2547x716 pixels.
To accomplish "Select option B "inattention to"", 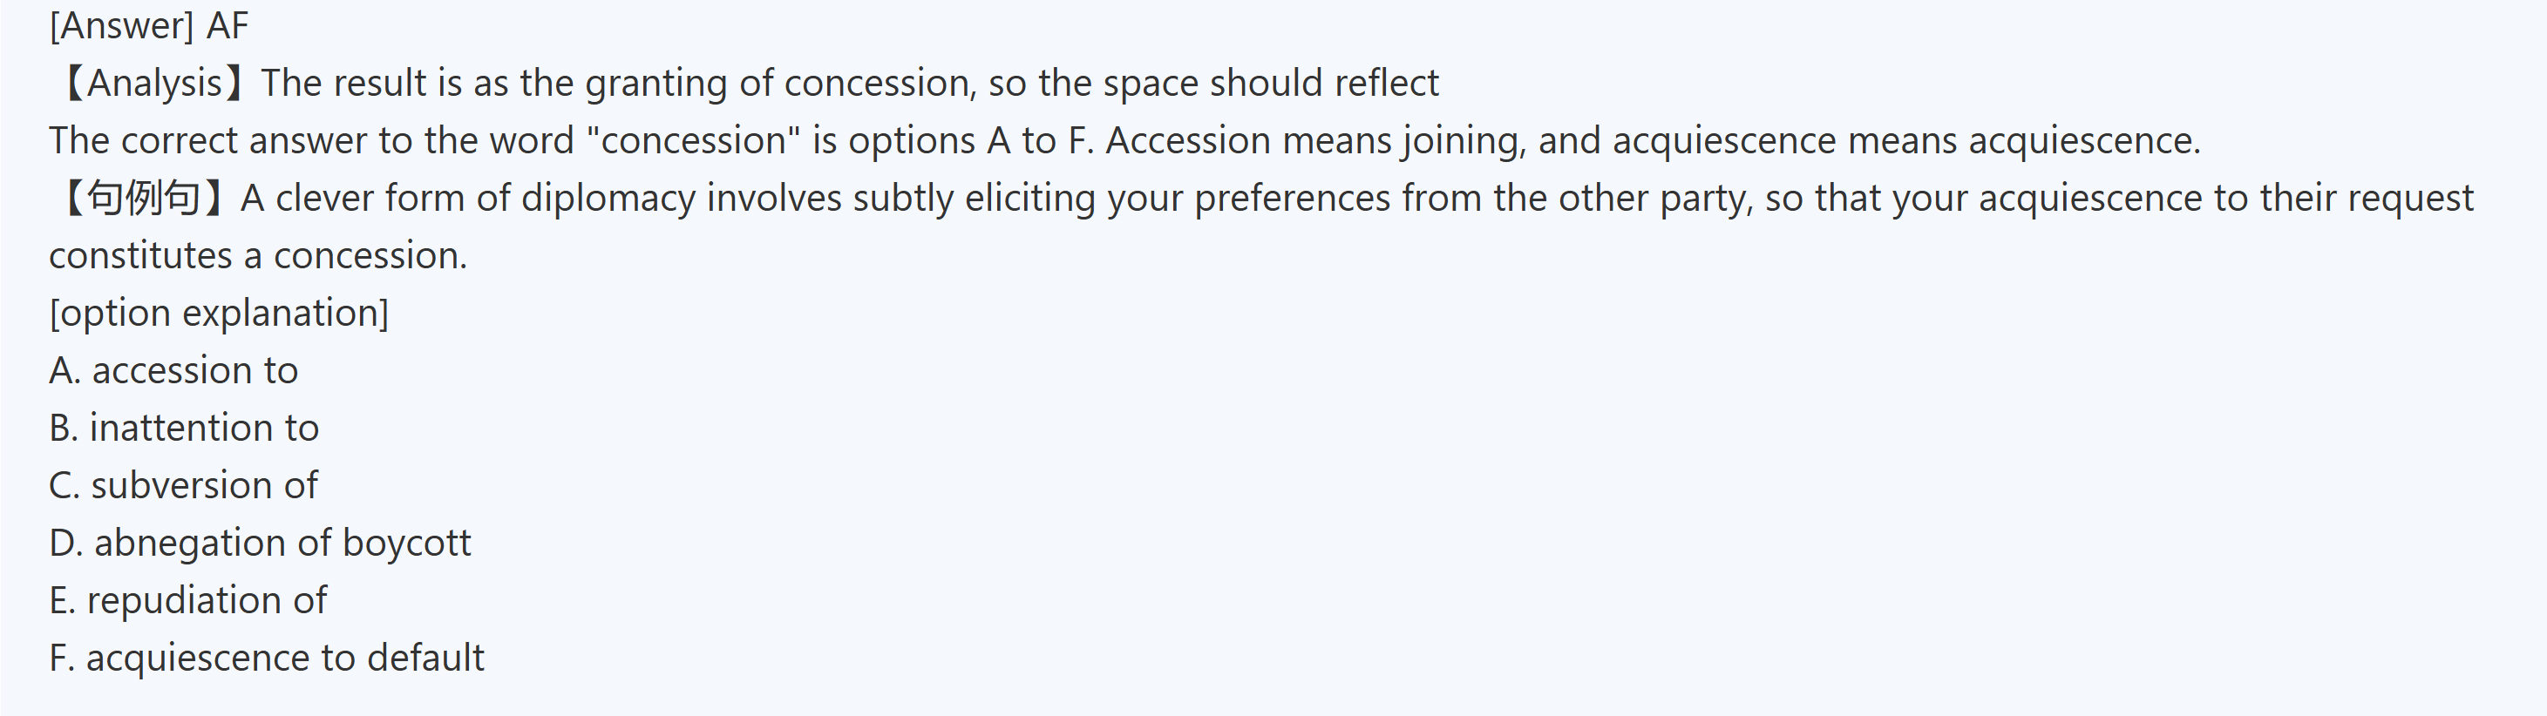I will pyautogui.click(x=184, y=428).
